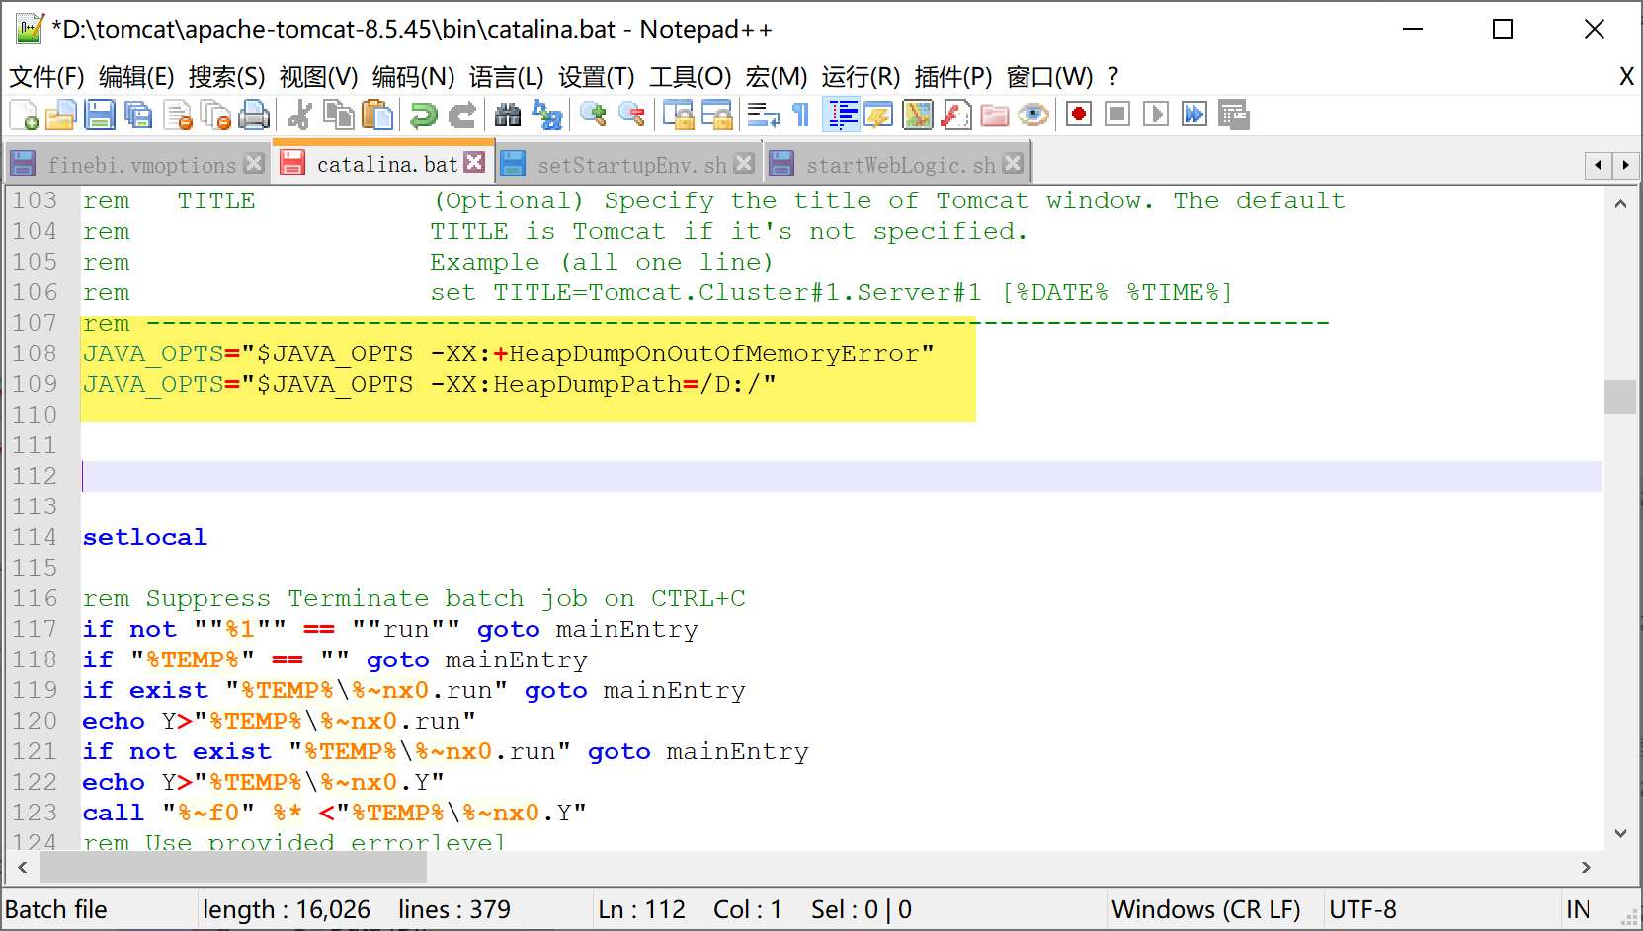
Task: Open the 编码(N) menu
Action: coord(414,77)
